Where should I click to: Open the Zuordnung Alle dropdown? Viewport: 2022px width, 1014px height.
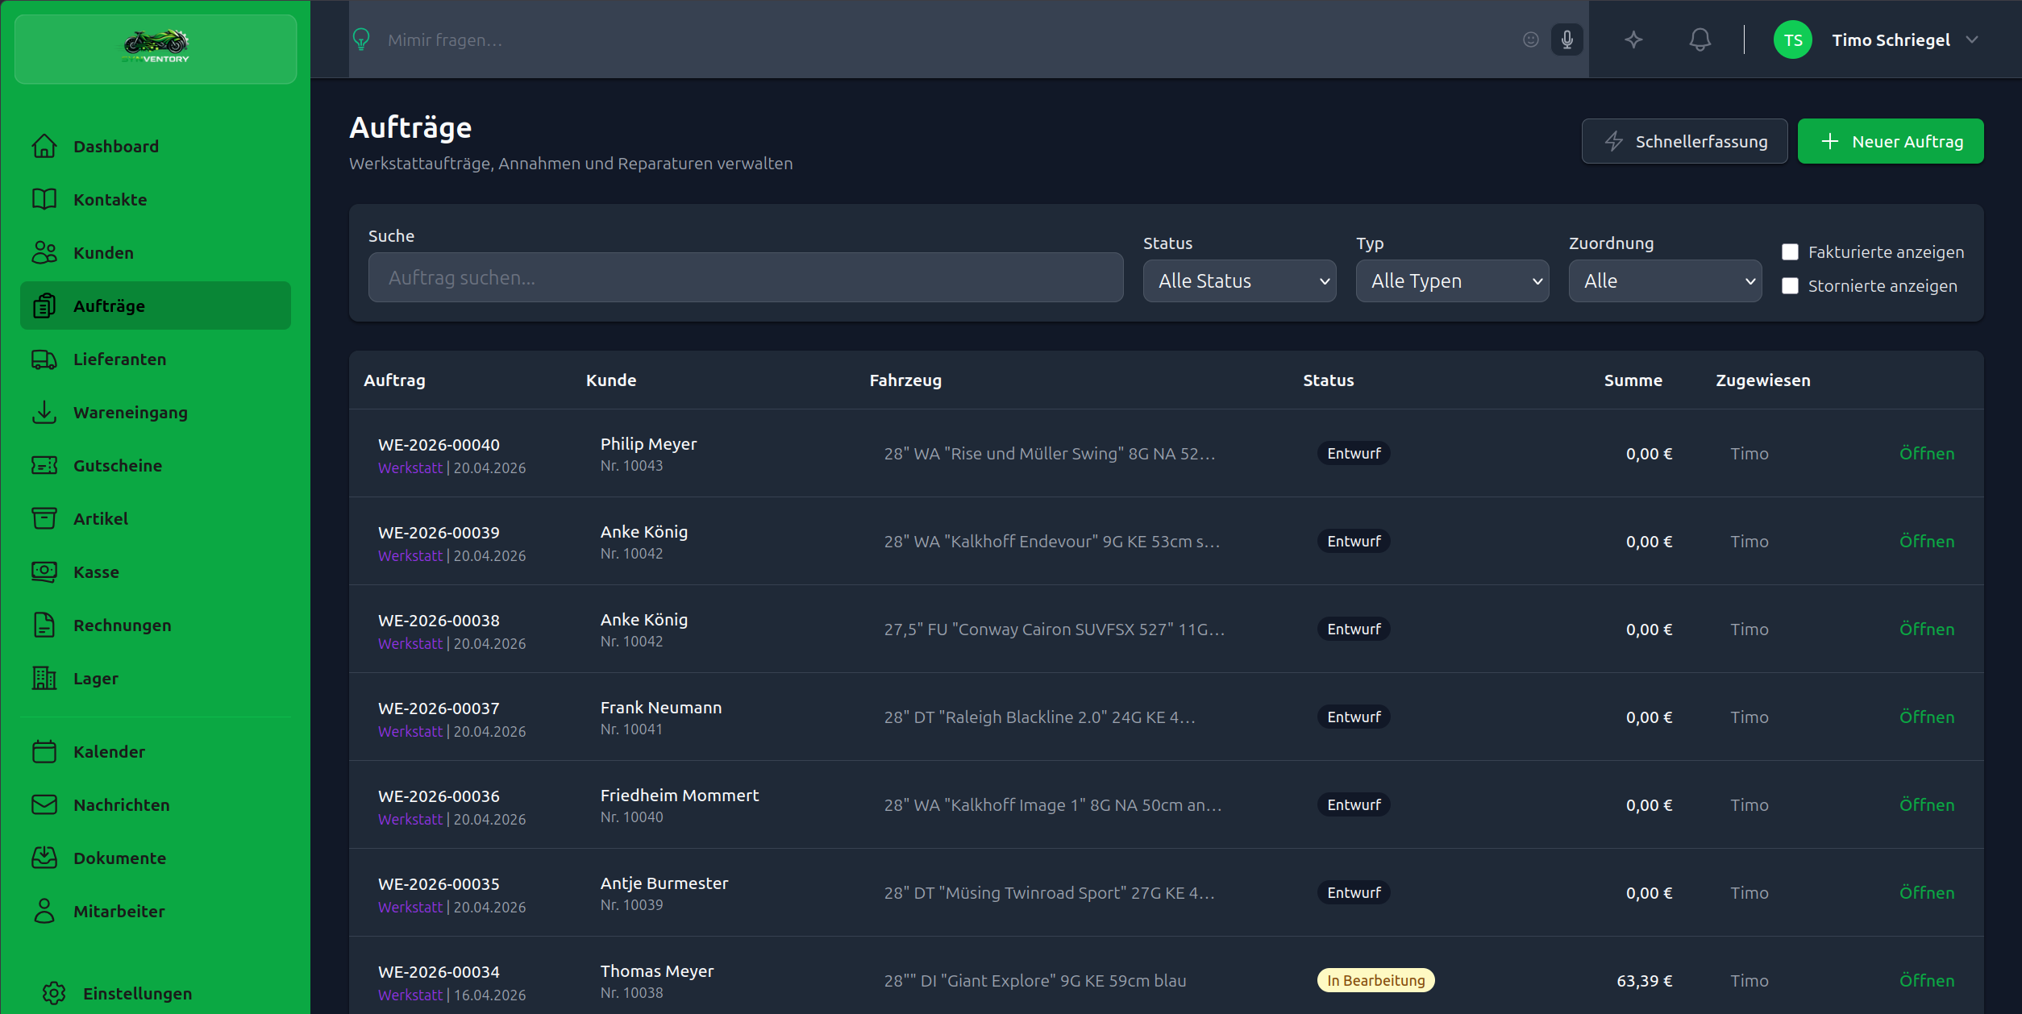[x=1665, y=281]
